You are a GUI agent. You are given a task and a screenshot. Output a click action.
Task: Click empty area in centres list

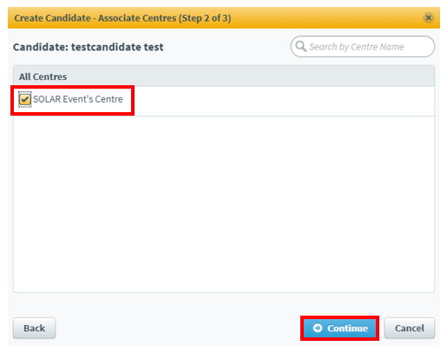pyautogui.click(x=224, y=203)
